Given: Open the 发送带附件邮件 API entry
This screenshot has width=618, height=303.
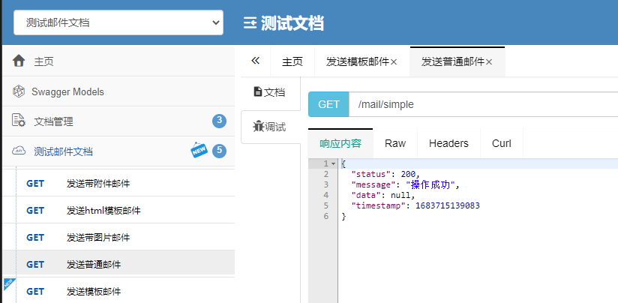Looking at the screenshot, I should pyautogui.click(x=103, y=184).
